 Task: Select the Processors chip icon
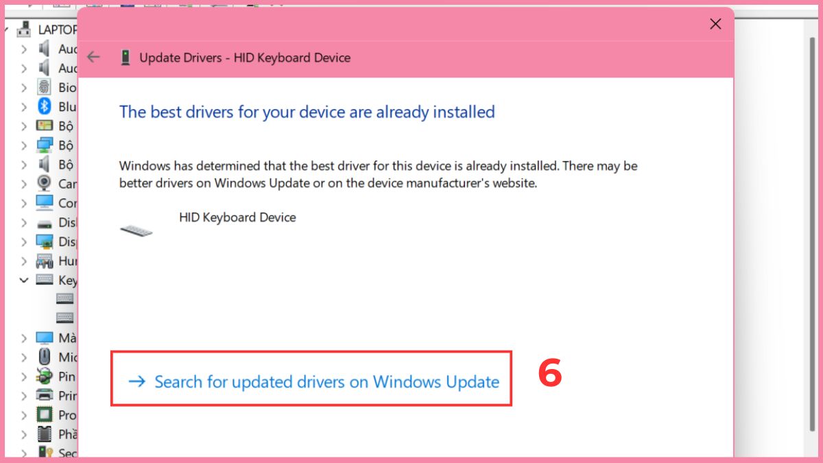pos(45,414)
